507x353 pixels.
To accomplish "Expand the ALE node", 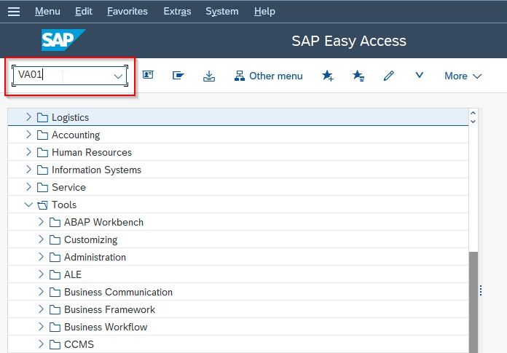I will tap(41, 274).
